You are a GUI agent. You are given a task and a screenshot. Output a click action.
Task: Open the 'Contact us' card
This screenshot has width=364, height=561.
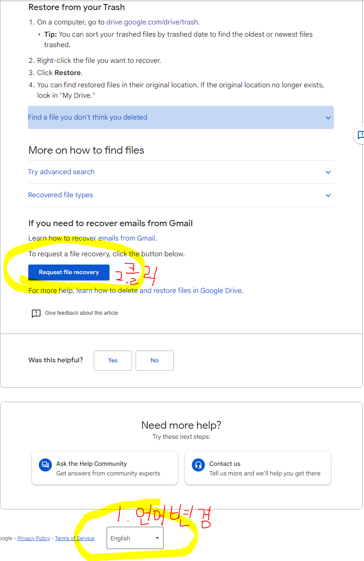[258, 468]
